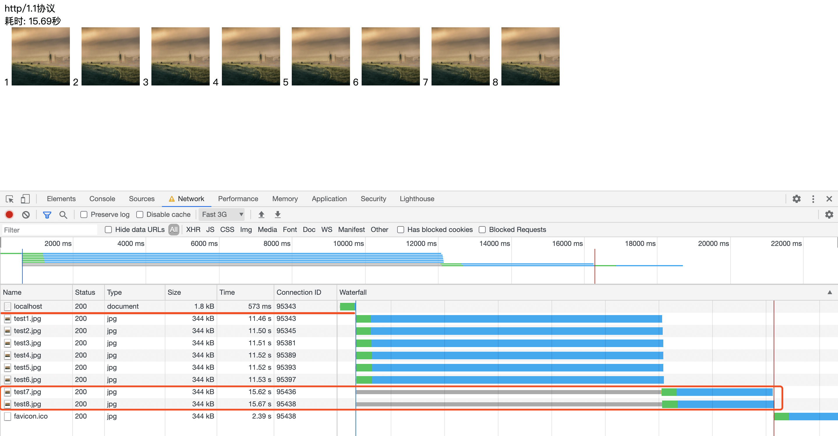Viewport: 838px width, 436px height.
Task: Sort by Connection ID column header
Action: (x=305, y=292)
